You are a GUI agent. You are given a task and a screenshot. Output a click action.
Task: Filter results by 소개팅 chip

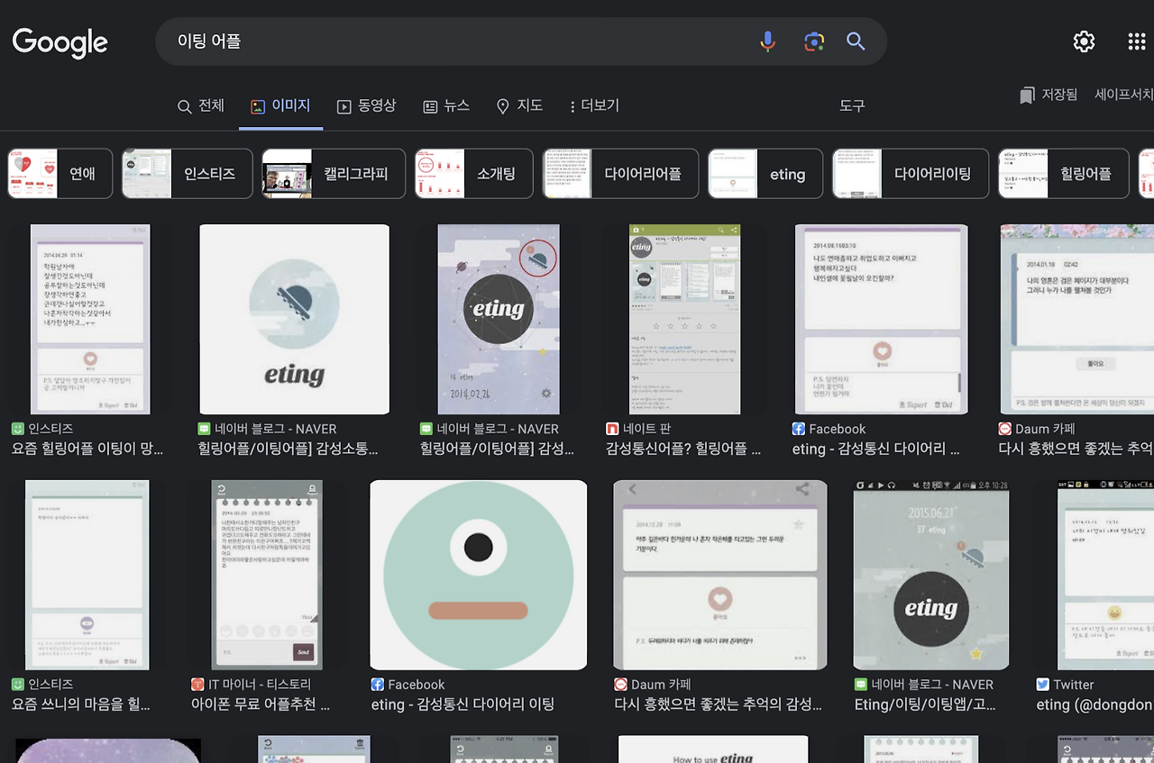point(474,174)
